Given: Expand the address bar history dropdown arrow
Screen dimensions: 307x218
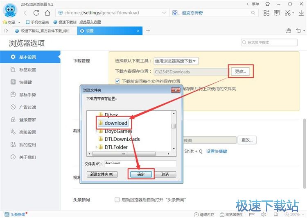Looking at the screenshot, I should (x=164, y=13).
